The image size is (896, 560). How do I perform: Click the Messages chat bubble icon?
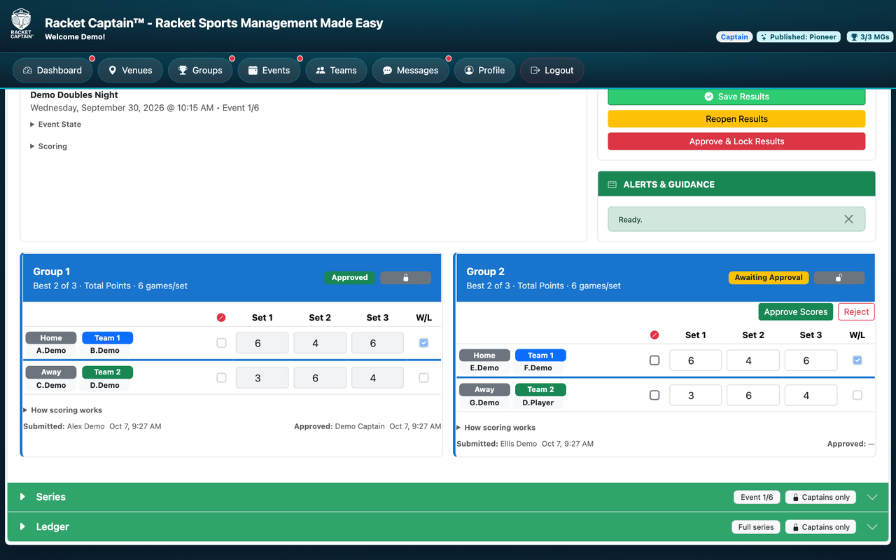pyautogui.click(x=387, y=71)
